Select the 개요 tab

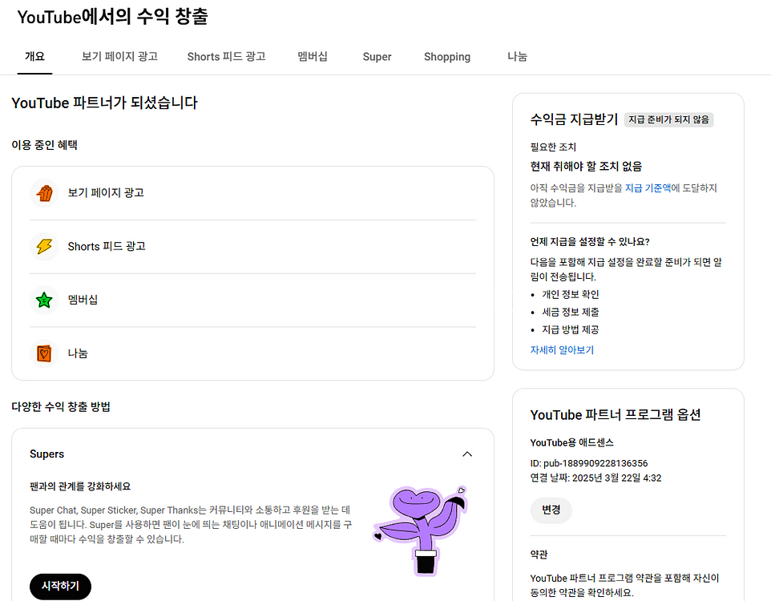pos(34,57)
